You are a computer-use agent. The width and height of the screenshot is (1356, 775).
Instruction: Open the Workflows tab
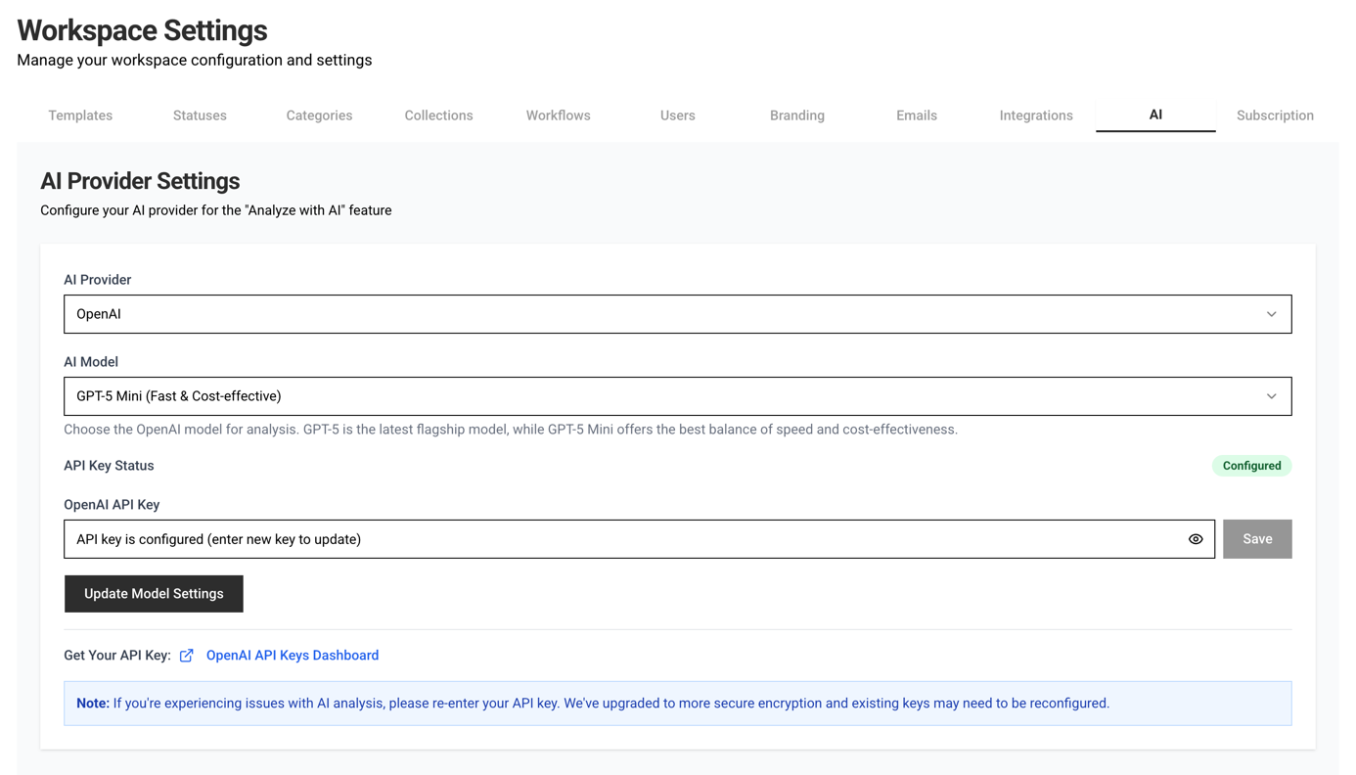pos(559,115)
